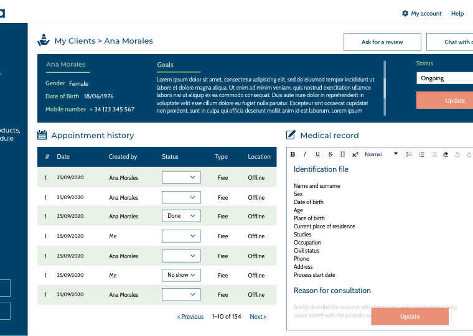Toggle bold formatting in medical record editor

pyautogui.click(x=293, y=154)
